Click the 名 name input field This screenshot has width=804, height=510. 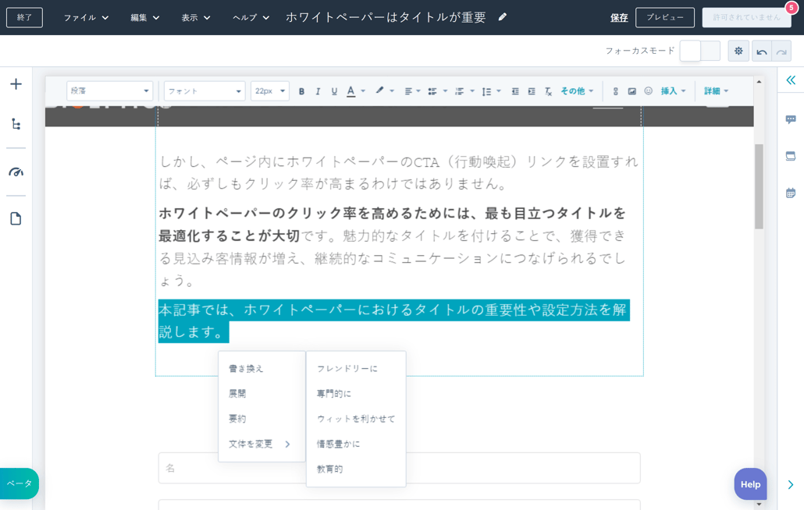399,468
